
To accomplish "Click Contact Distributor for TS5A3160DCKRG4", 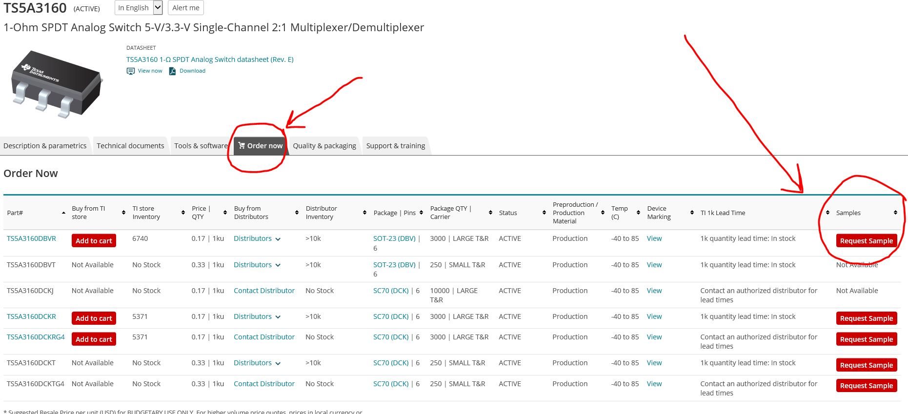I will point(264,337).
